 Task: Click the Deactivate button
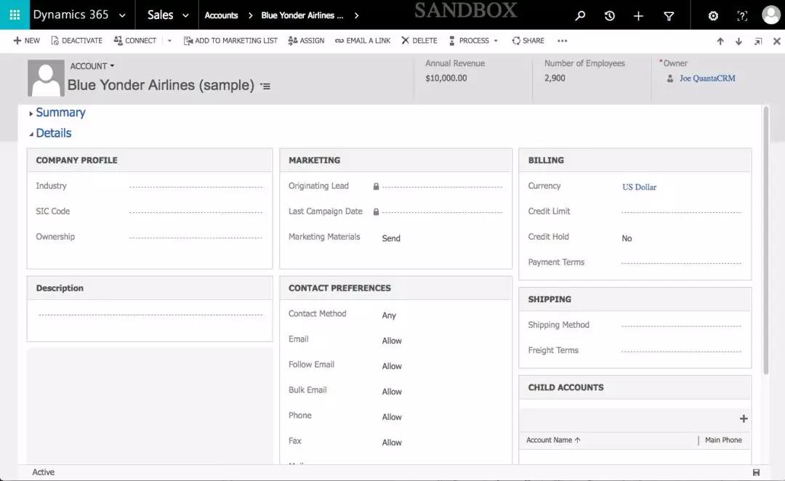[x=76, y=41]
